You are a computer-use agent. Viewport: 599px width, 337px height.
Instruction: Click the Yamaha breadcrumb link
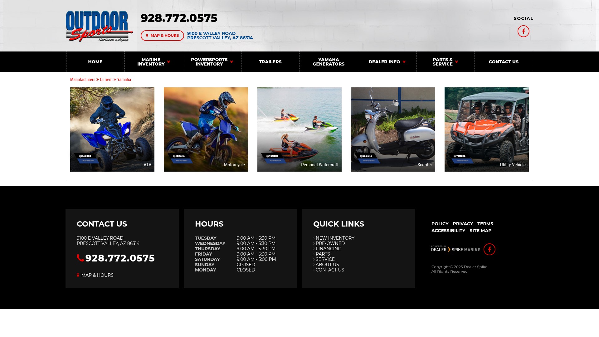tap(124, 80)
